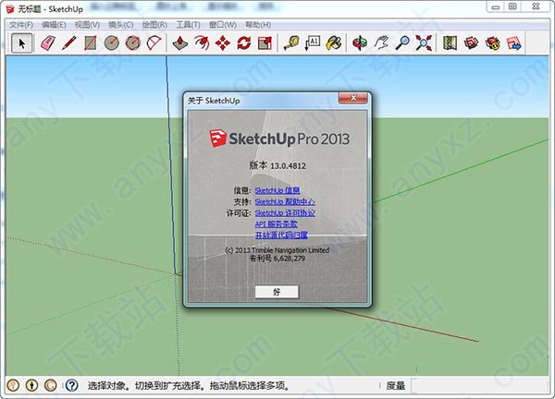Open the SketchUp 帮助中心 link
This screenshot has width=555, height=399.
(285, 201)
